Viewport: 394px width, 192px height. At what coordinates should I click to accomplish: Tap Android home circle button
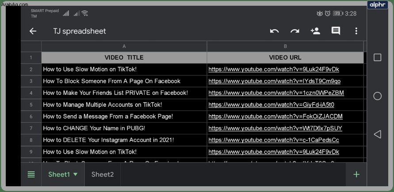[377, 96]
